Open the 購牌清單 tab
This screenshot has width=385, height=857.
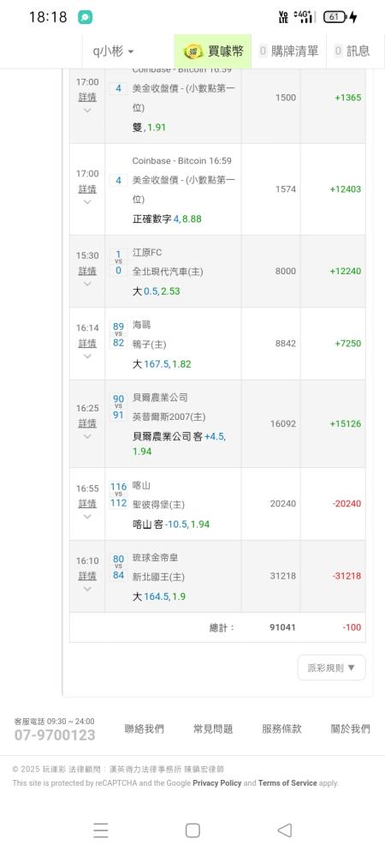pyautogui.click(x=289, y=51)
